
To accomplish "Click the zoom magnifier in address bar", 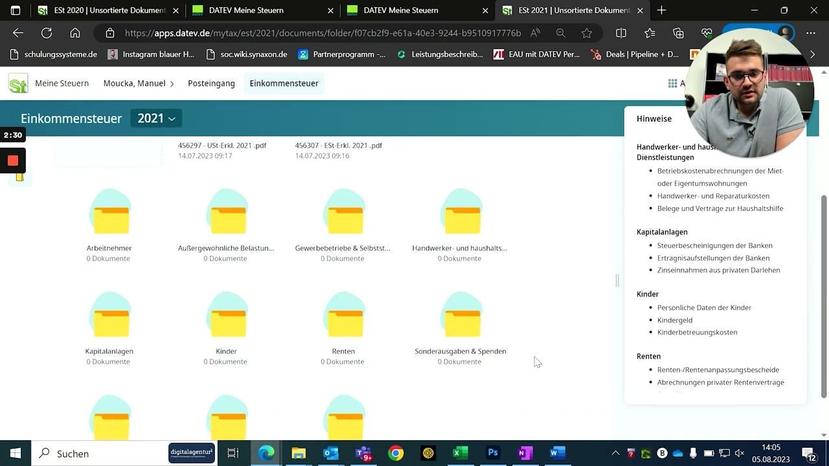I will [x=561, y=33].
